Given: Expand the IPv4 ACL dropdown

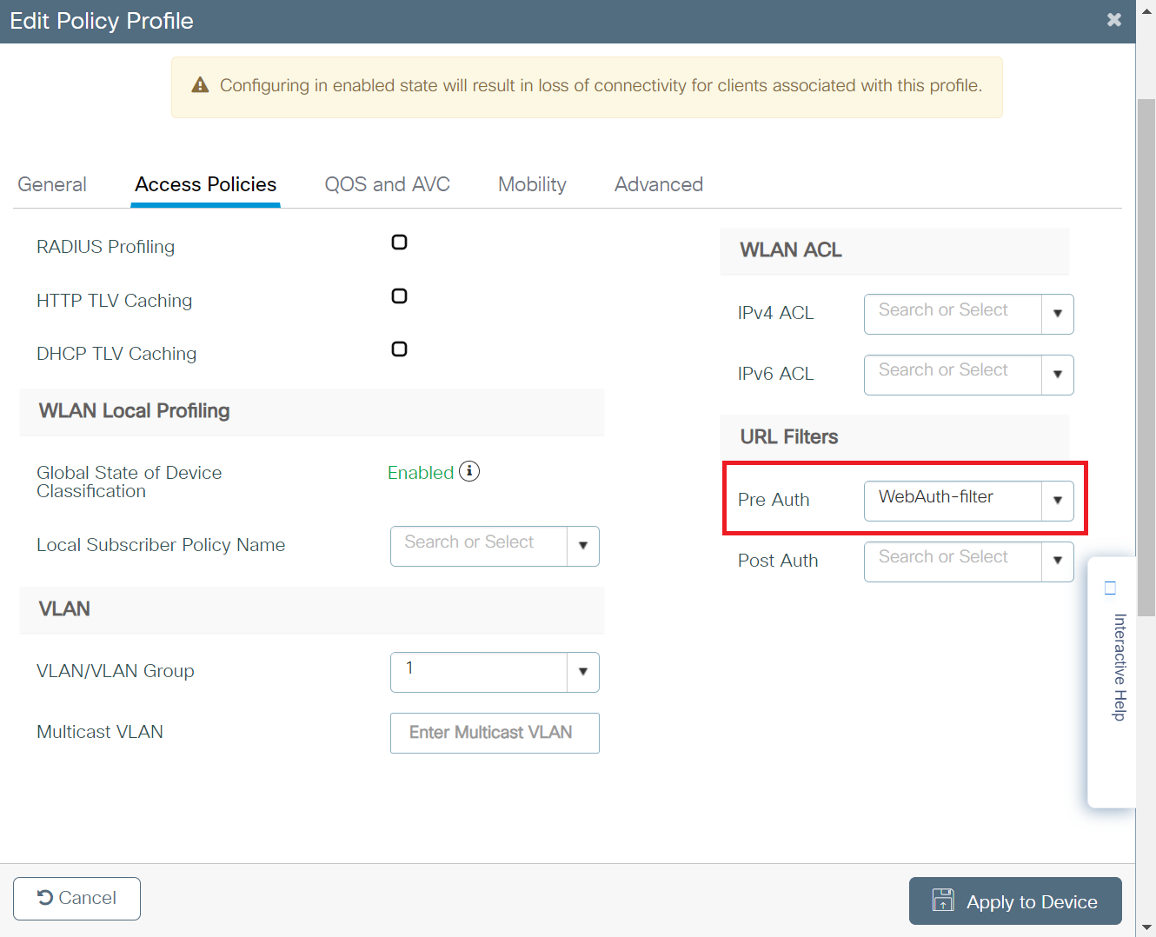Looking at the screenshot, I should [x=1057, y=314].
